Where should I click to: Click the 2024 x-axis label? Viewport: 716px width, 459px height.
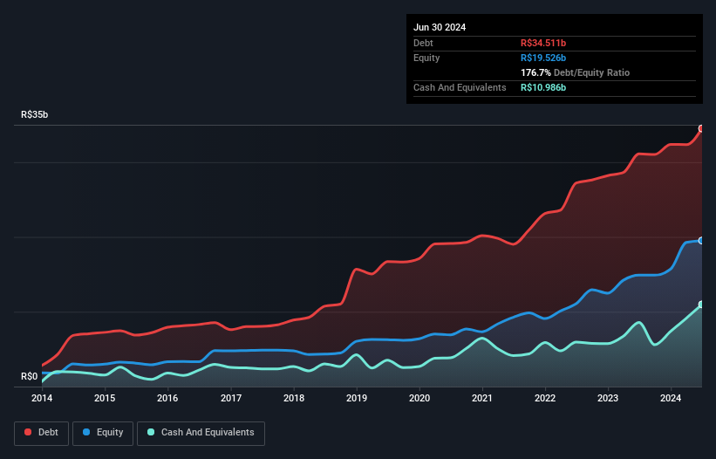[x=672, y=398]
